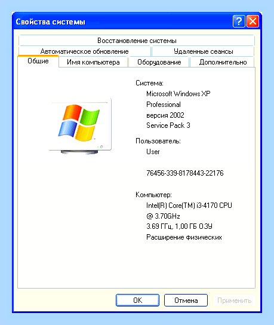Viewport: 274px width, 325px height.
Task: Click the User name text
Action: [153, 152]
